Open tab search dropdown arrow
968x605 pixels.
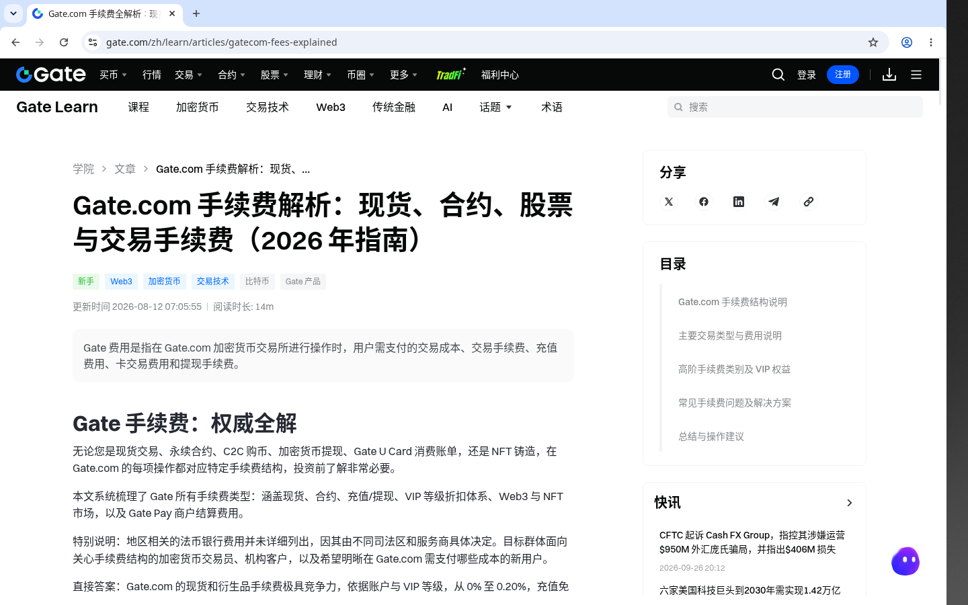click(13, 13)
